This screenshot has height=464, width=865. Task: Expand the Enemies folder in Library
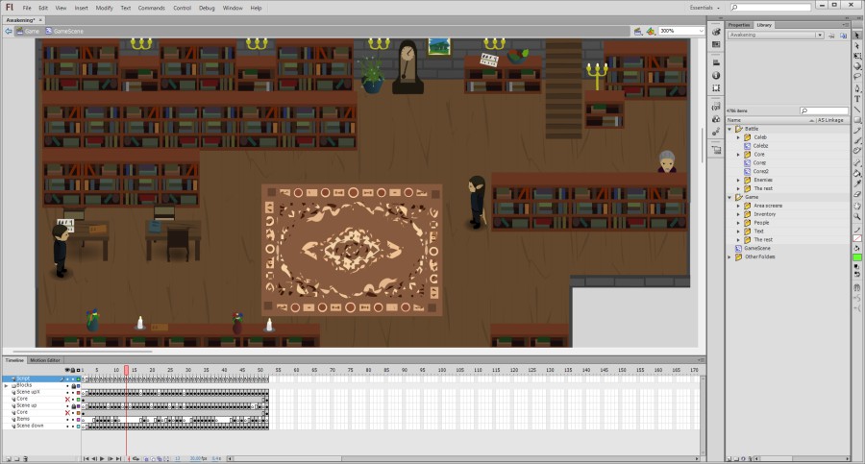pyautogui.click(x=738, y=180)
